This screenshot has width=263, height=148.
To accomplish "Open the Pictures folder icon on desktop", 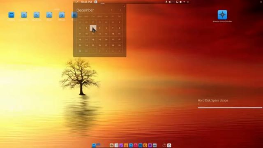I will coord(62,15).
